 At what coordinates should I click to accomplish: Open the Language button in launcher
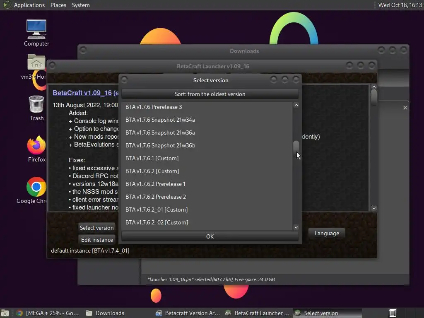coord(327,233)
